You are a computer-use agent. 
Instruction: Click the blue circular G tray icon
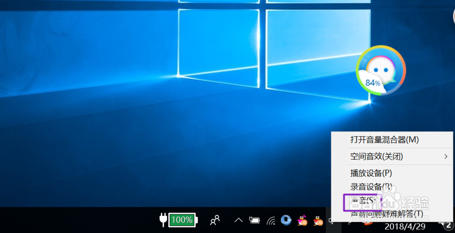[x=286, y=220]
